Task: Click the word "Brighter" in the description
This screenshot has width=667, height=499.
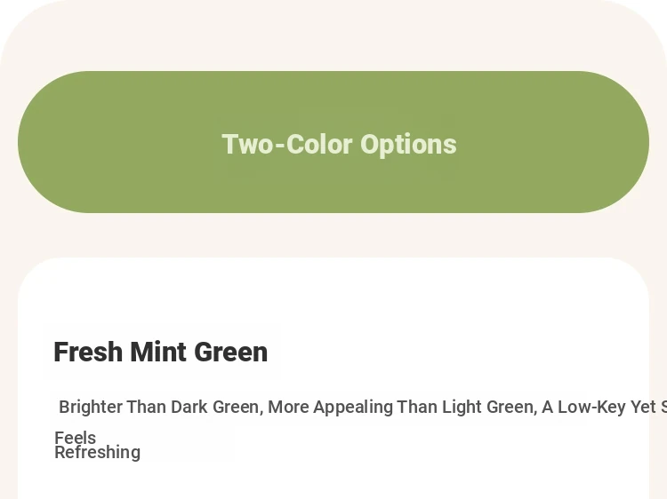Action: [91, 407]
